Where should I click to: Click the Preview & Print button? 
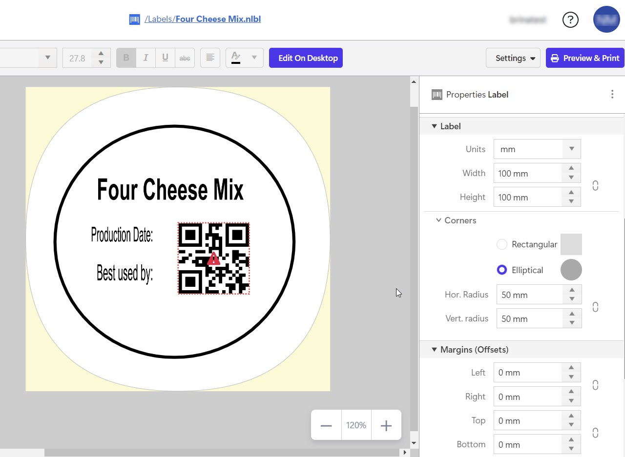pyautogui.click(x=585, y=58)
